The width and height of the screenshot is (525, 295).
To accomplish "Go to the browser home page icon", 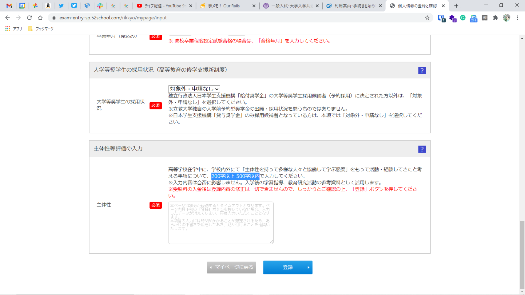I will [40, 18].
